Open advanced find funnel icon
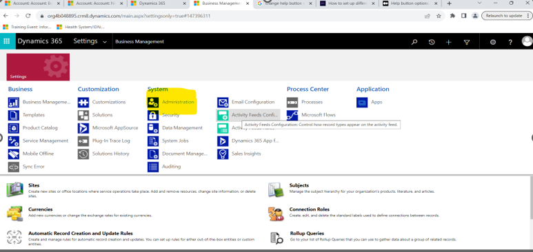 (x=467, y=42)
